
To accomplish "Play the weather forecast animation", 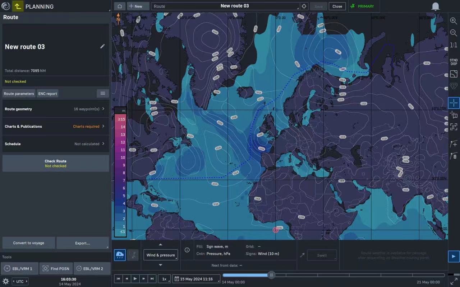I will pos(135,279).
